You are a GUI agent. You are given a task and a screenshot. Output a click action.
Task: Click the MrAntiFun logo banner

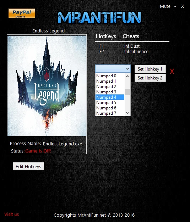tap(99, 17)
